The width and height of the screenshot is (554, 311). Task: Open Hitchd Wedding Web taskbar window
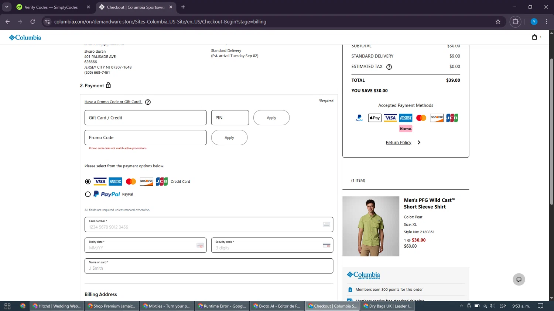(57, 306)
